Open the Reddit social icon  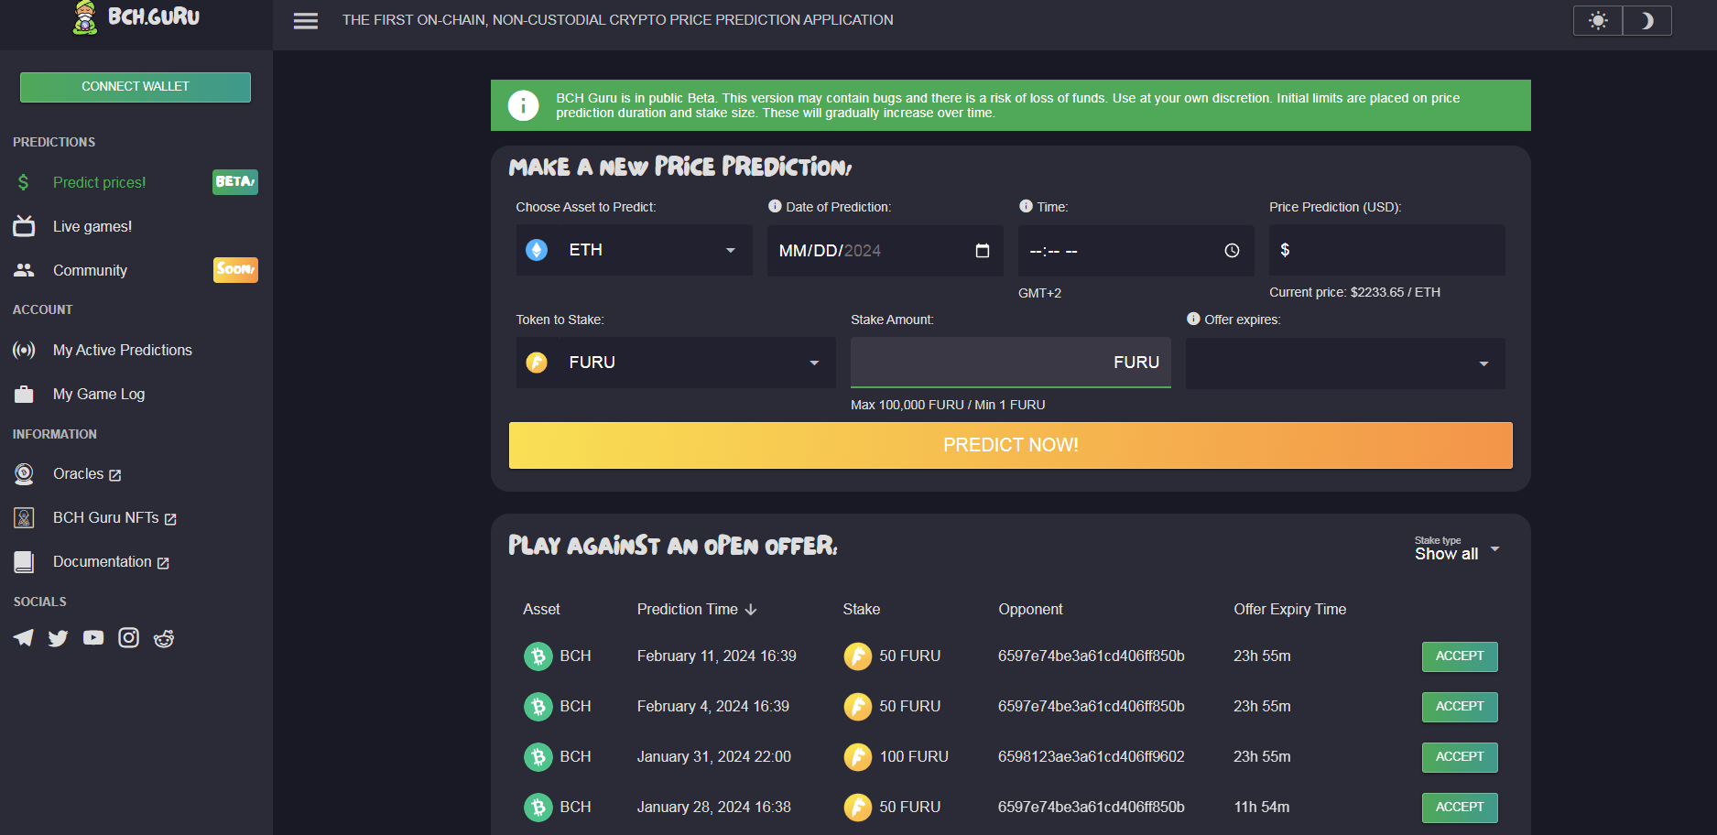(164, 638)
